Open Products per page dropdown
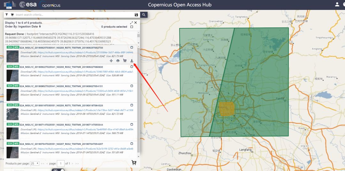This screenshot has height=171, width=345. tap(35, 163)
